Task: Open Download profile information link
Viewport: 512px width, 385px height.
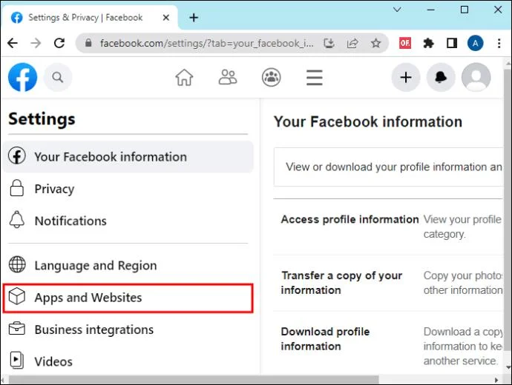Action: (325, 339)
